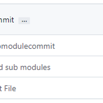Open the commit message ending in 'omodulecommit'
103x103 pixels.
pos(27,46)
